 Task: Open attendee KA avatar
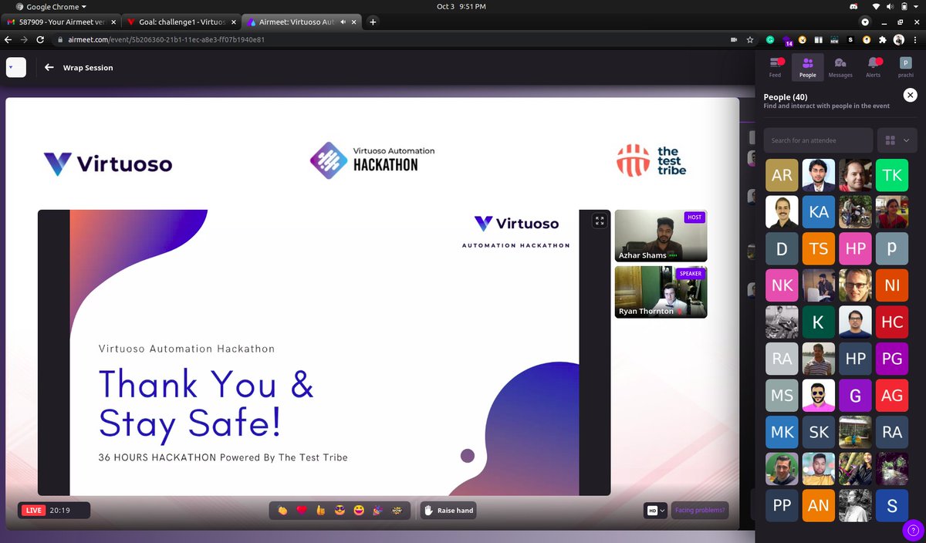[819, 212]
